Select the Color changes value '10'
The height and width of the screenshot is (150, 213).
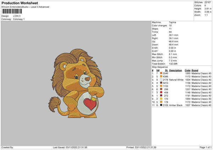pyautogui.click(x=170, y=25)
